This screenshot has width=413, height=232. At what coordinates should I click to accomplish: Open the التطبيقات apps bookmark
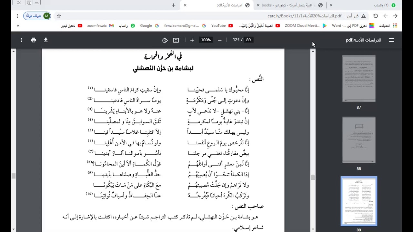pos(388,26)
